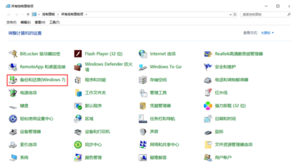Open the 颜色管理 icon
The width and height of the screenshot is (291, 166).
pos(78,158)
